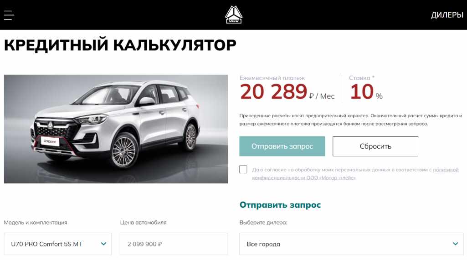
Task: Check the personal data consent checkbox
Action: point(243,170)
